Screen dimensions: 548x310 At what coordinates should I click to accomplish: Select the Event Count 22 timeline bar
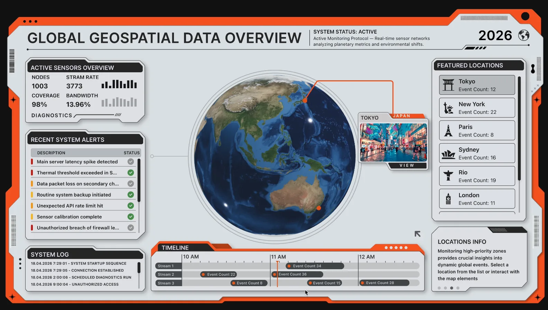(219, 274)
